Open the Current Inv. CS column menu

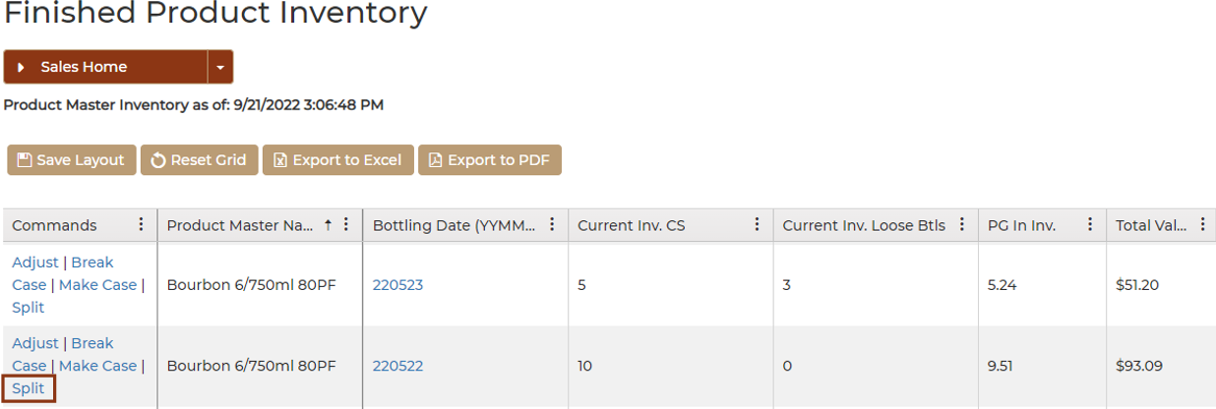point(757,225)
